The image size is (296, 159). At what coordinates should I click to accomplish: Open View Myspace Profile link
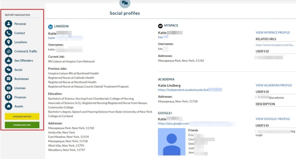click(272, 33)
